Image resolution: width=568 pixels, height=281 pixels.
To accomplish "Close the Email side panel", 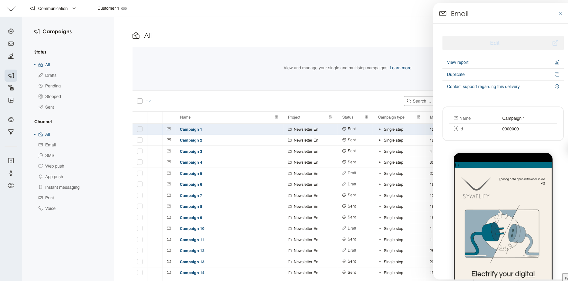I will tap(560, 14).
